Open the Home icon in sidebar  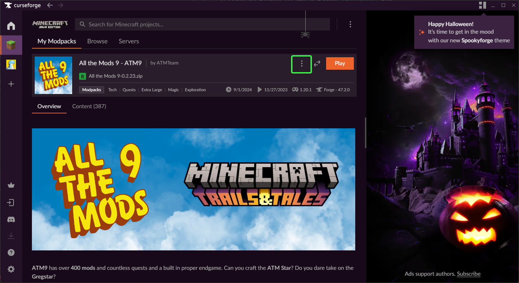11,26
